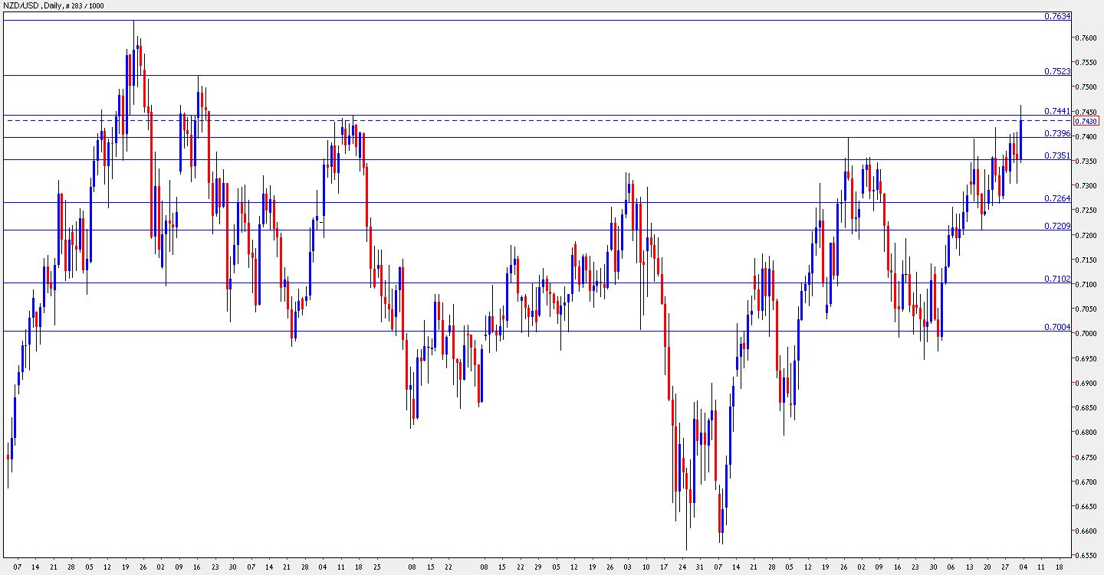Click the red 0.7430 current price tag
Viewport: 1104px width, 575px height.
click(x=1086, y=121)
